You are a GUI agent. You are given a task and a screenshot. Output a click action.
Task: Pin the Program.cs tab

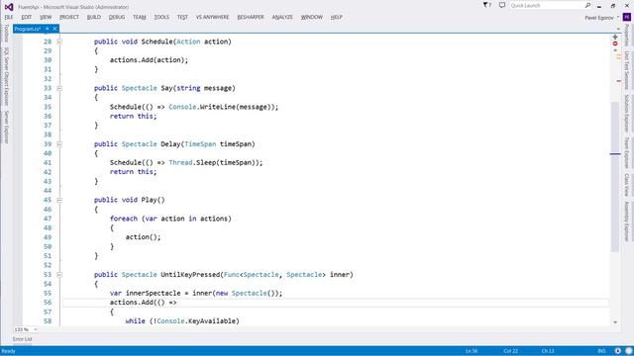48,29
